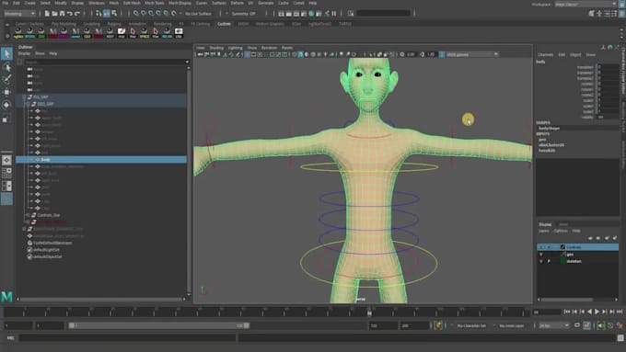626x352 pixels.
Task: Toggle visibility V of geo layer
Action: 541,255
